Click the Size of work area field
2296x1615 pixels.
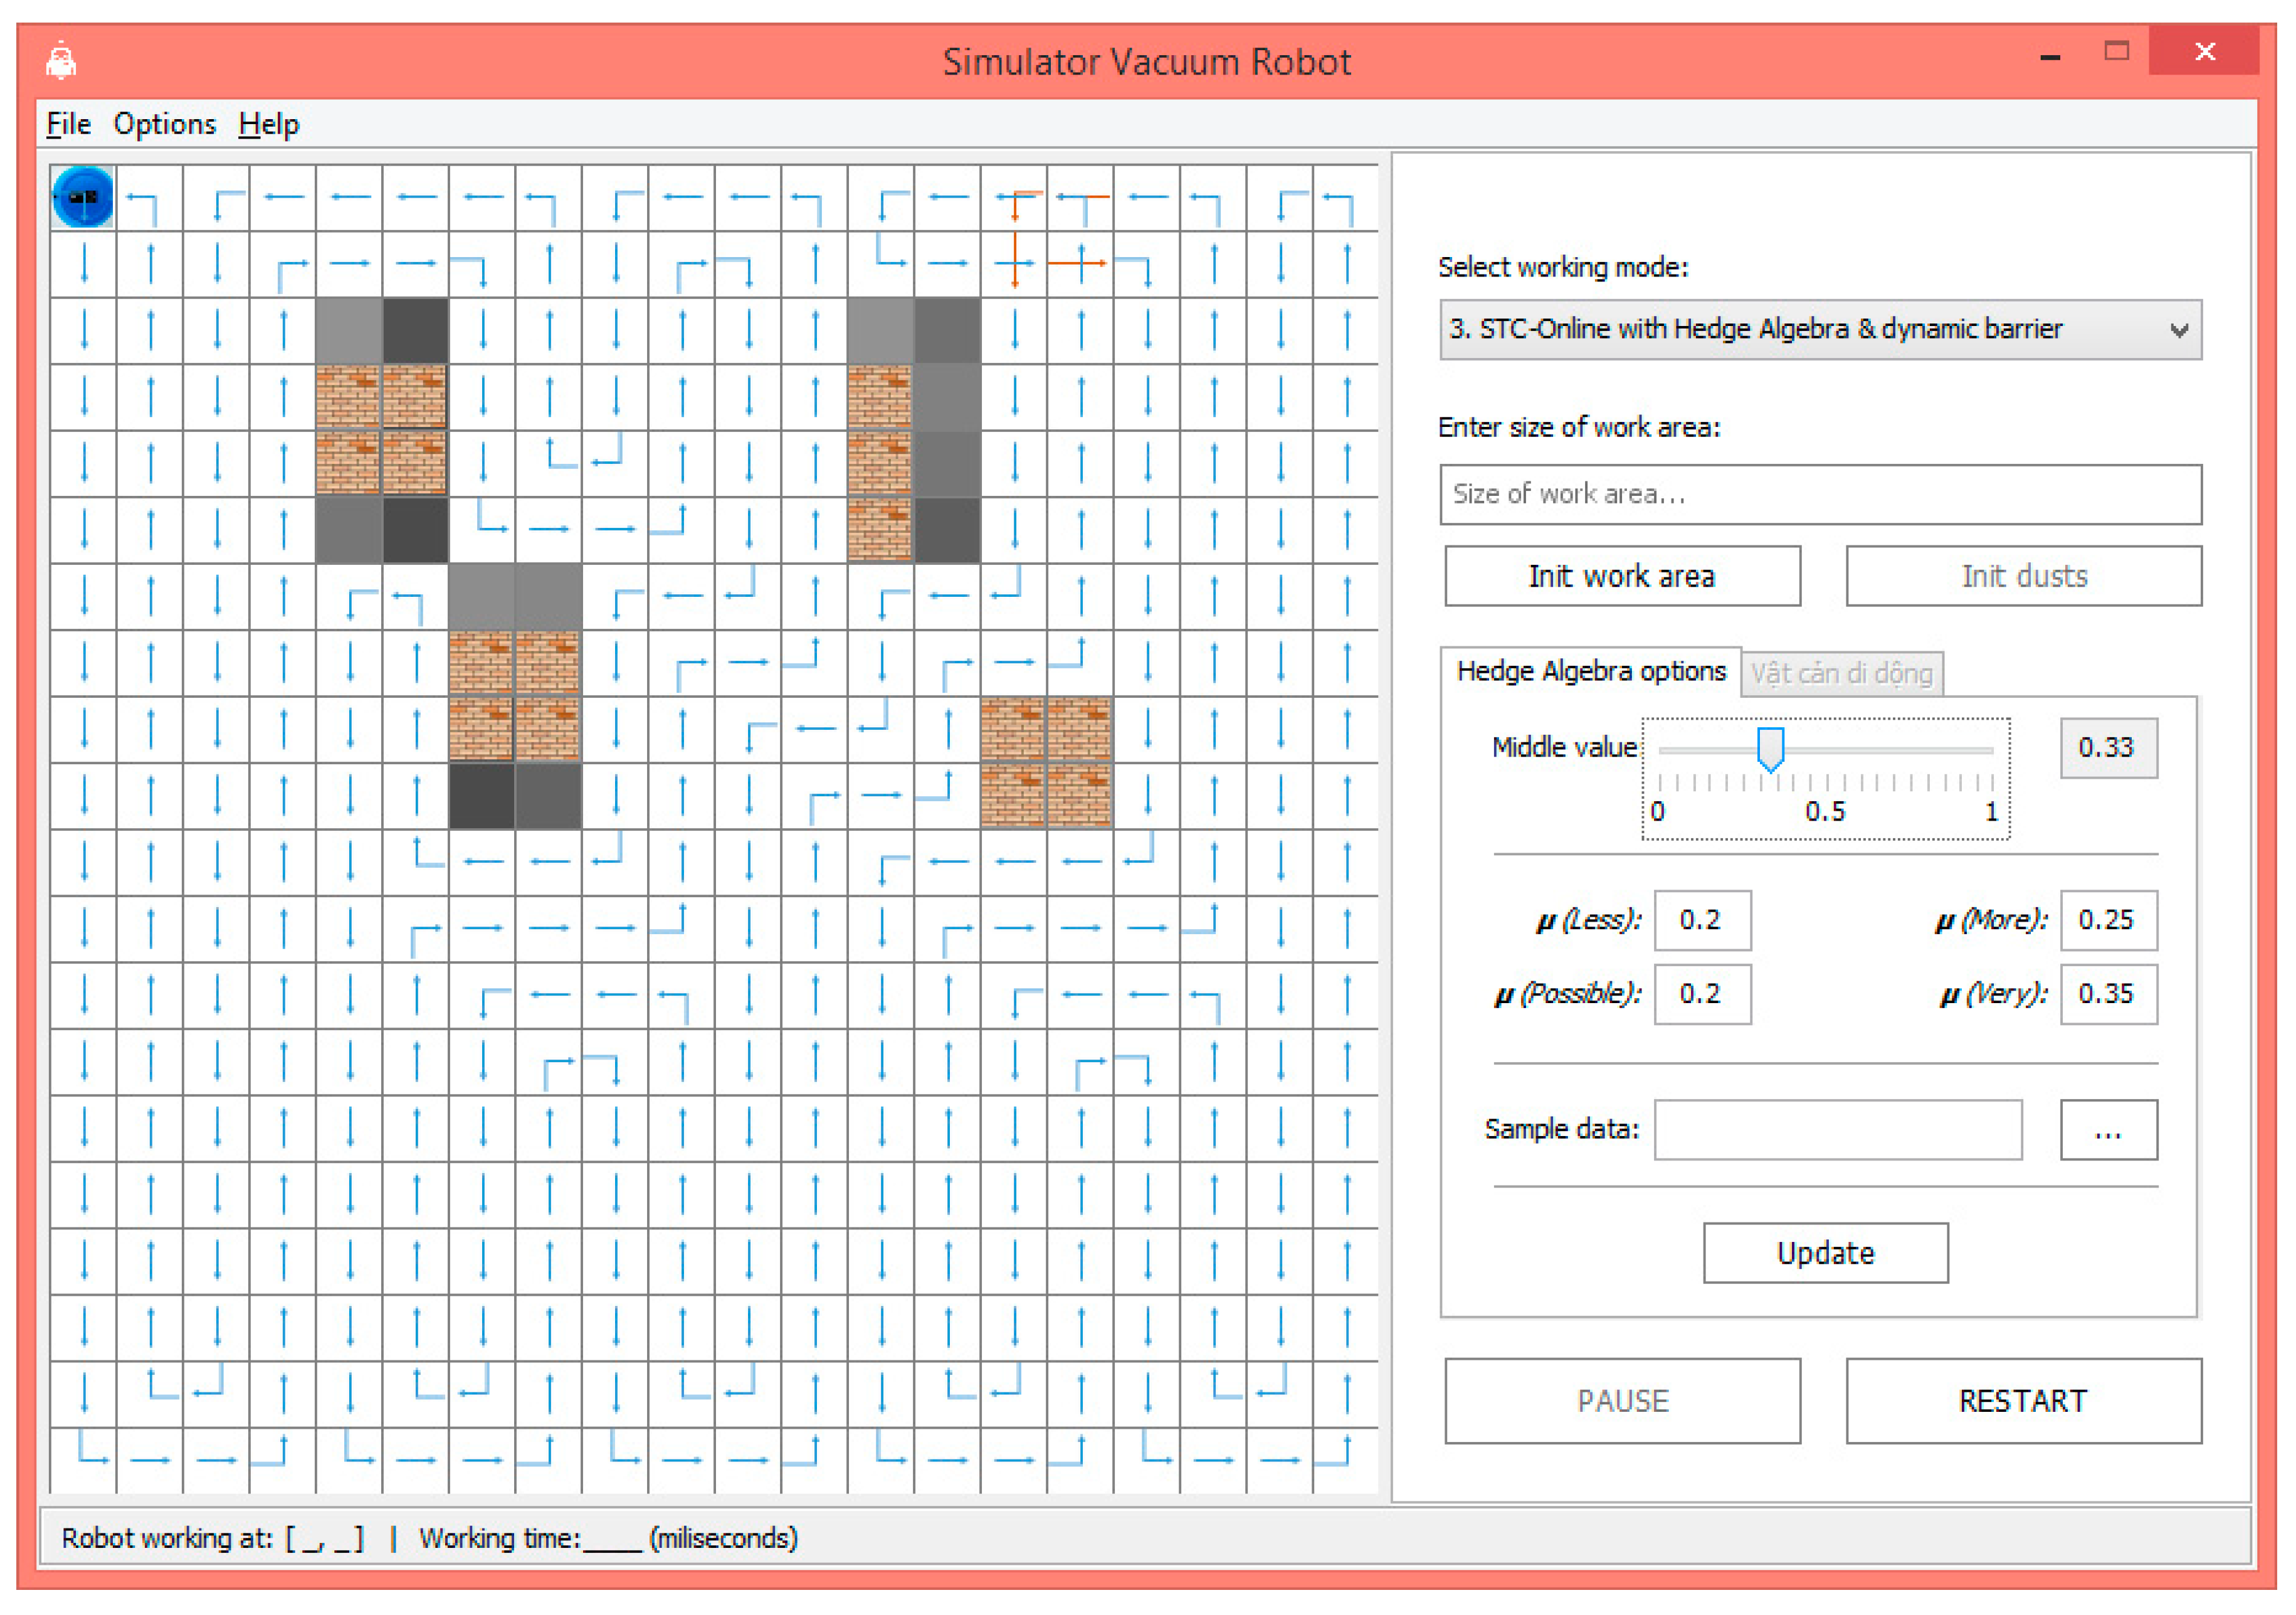click(1820, 494)
